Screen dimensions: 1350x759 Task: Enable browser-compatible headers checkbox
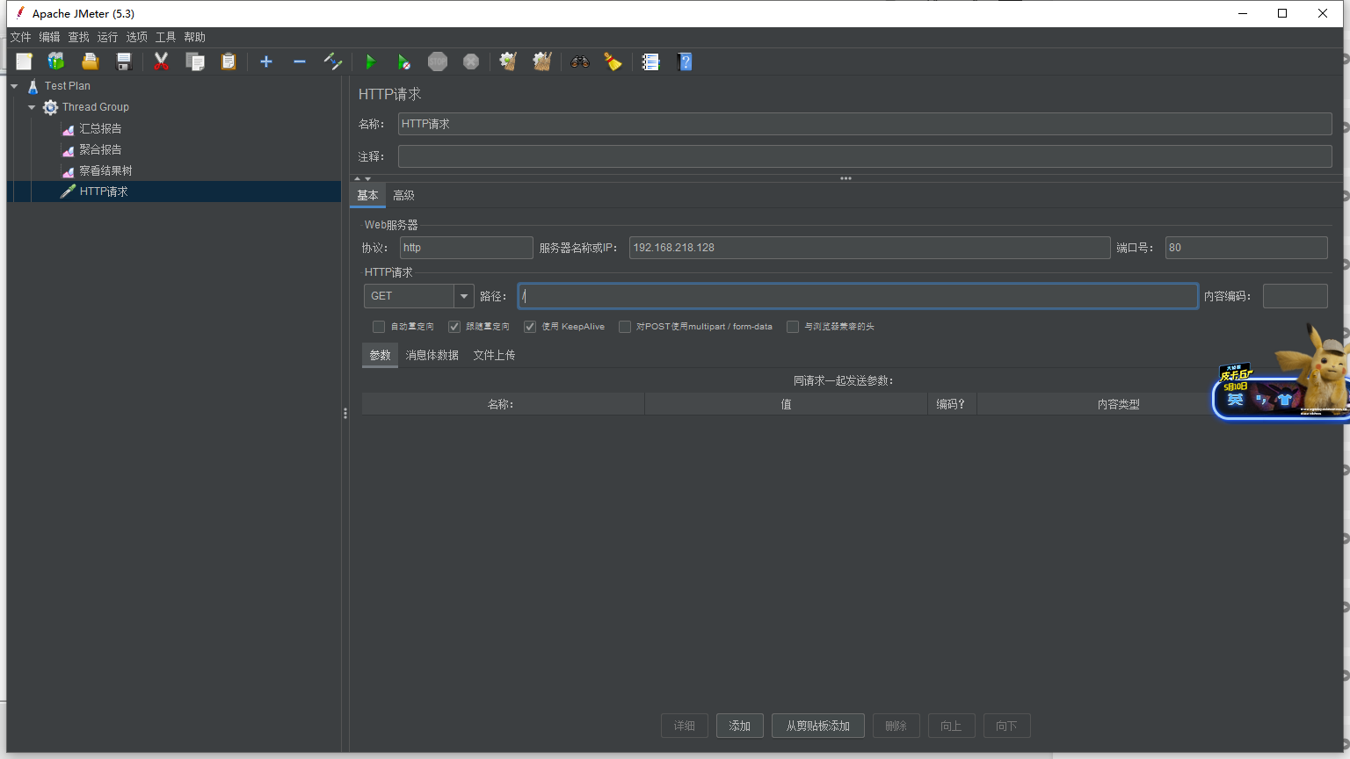(793, 327)
